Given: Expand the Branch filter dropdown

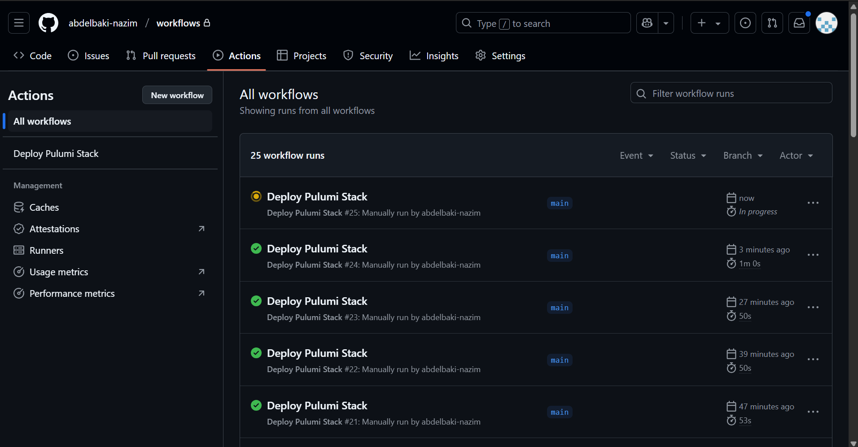Looking at the screenshot, I should tap(743, 155).
